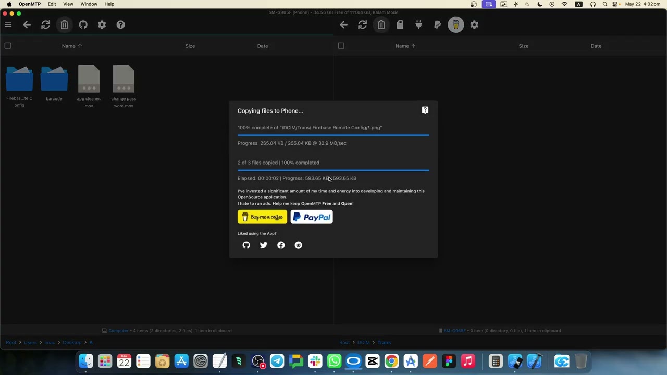
Task: Go back in the phone pane
Action: point(344,24)
